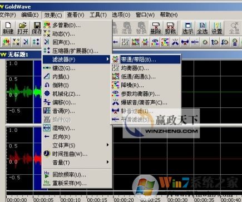This screenshot has height=202, width=242.
Task: Click the 保存 (Save) toolbar button
Action: tap(36, 28)
